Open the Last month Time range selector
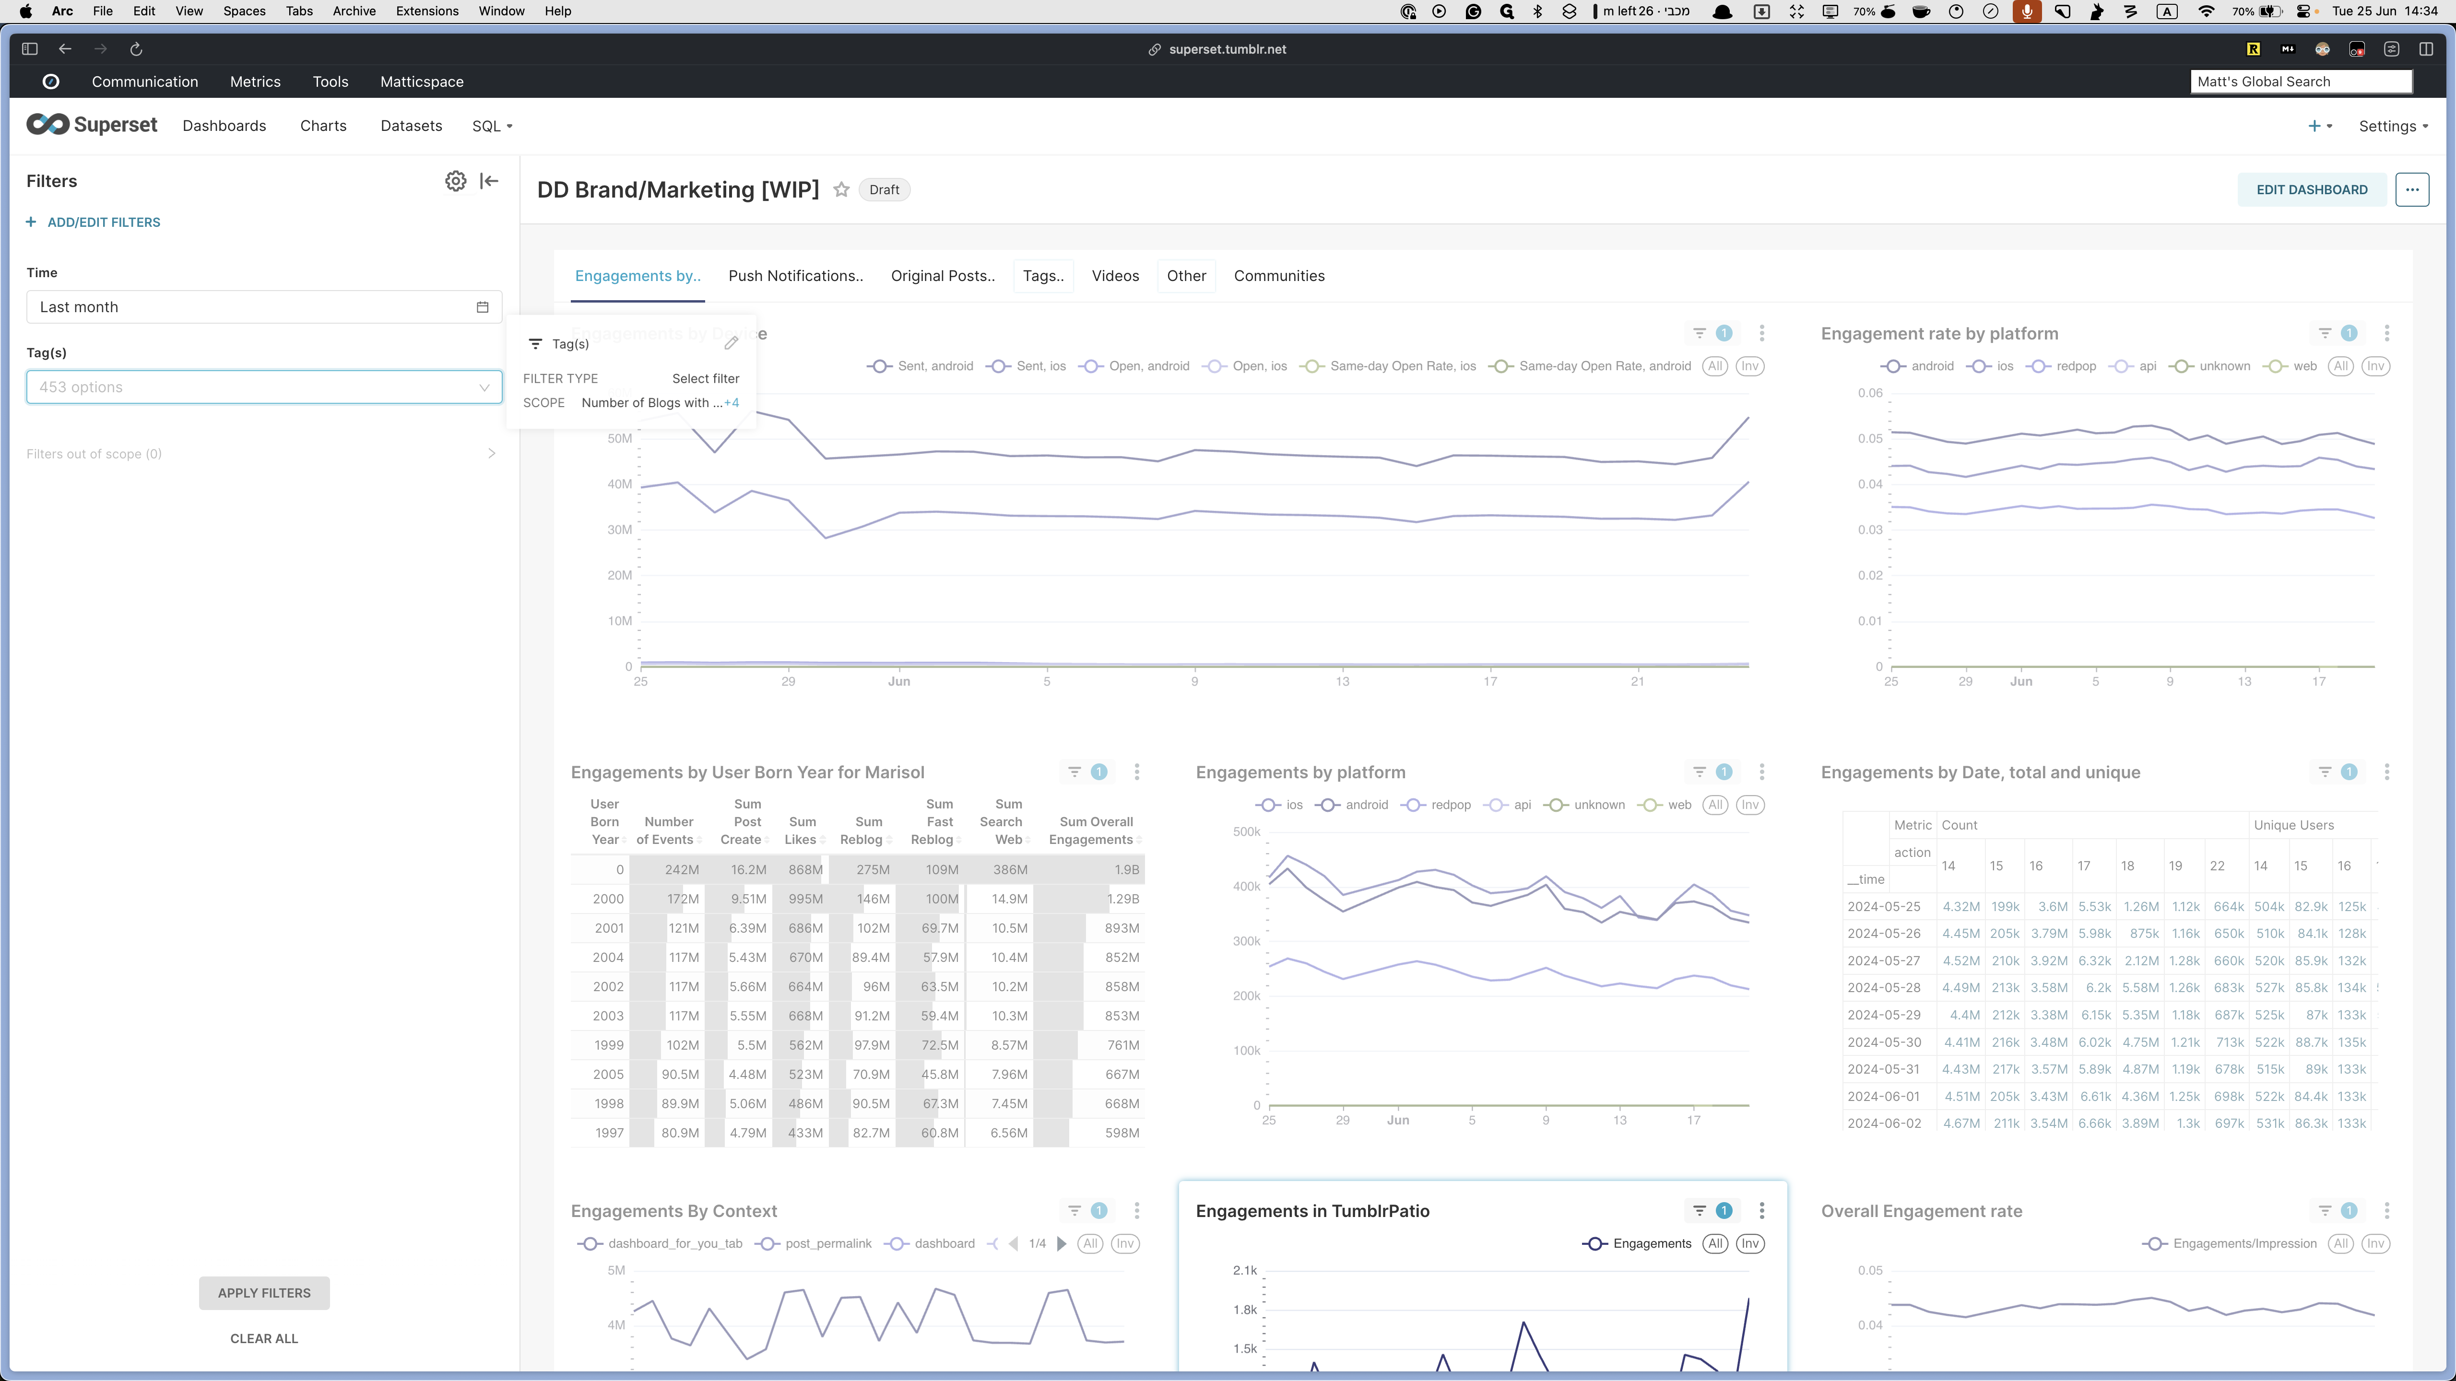2456x1381 pixels. click(264, 307)
